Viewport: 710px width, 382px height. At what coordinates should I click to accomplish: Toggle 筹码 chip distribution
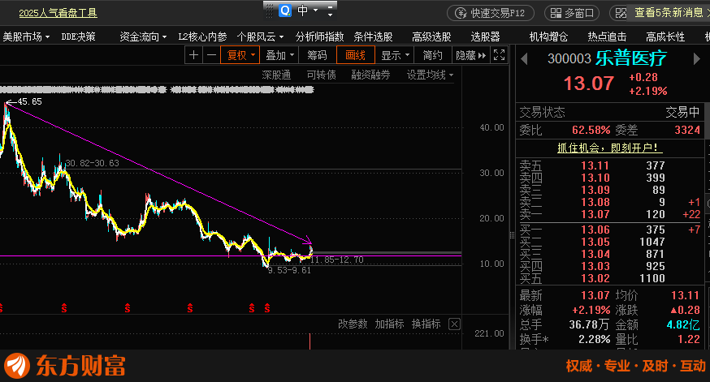coord(317,55)
